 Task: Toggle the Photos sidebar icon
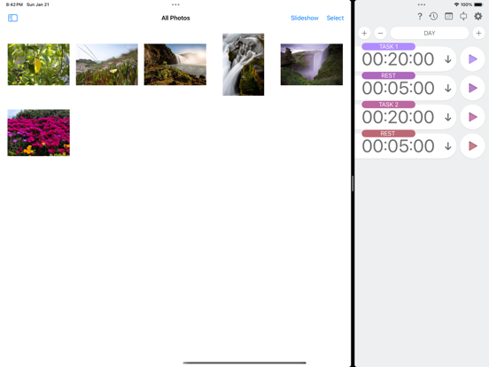click(12, 18)
